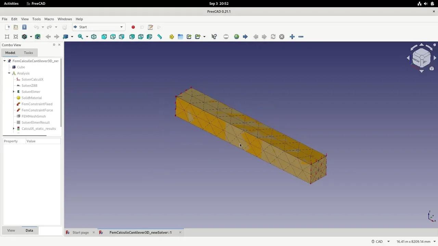
Task: Set the front view
Action: tap(104, 37)
